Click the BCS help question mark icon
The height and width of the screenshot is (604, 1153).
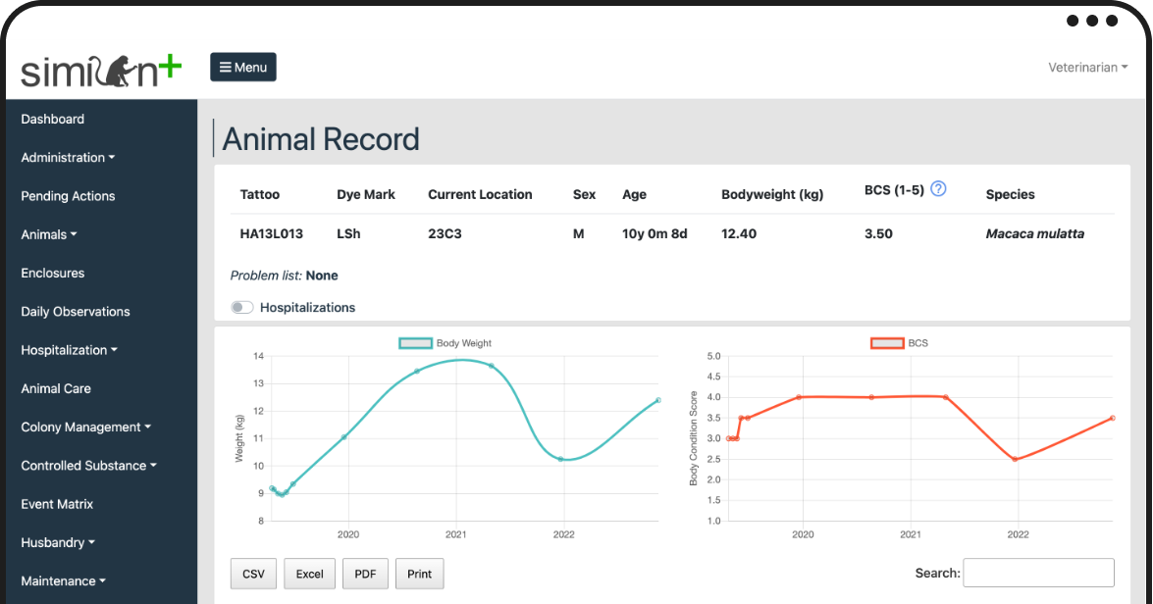937,189
